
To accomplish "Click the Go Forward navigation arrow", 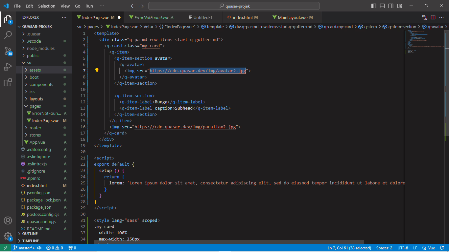I will pyautogui.click(x=142, y=6).
